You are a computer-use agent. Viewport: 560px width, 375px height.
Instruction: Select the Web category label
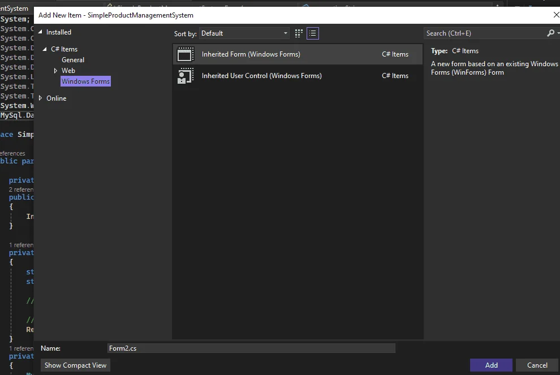[68, 71]
